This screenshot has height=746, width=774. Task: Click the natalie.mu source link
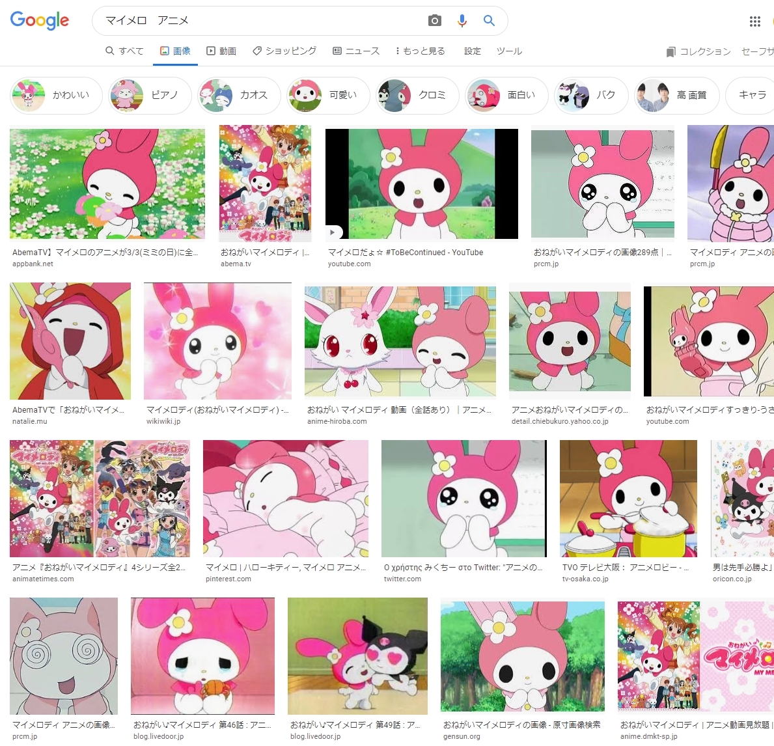(29, 421)
